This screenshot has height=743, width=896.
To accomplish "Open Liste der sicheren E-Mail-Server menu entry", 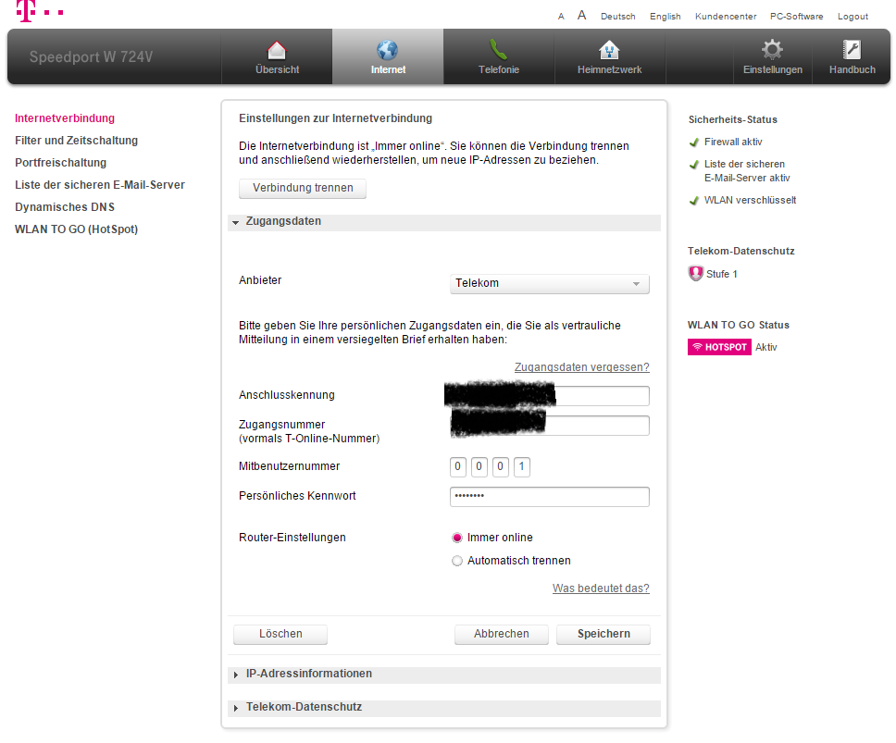I will click(100, 185).
